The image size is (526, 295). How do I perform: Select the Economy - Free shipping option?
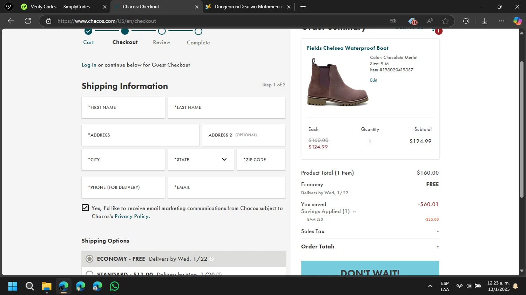pyautogui.click(x=90, y=259)
